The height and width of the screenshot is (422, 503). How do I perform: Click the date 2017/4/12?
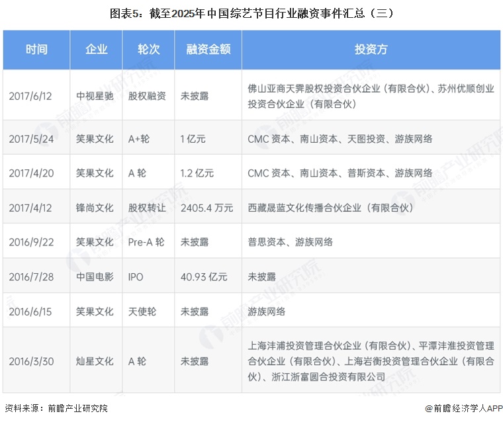tap(30, 208)
